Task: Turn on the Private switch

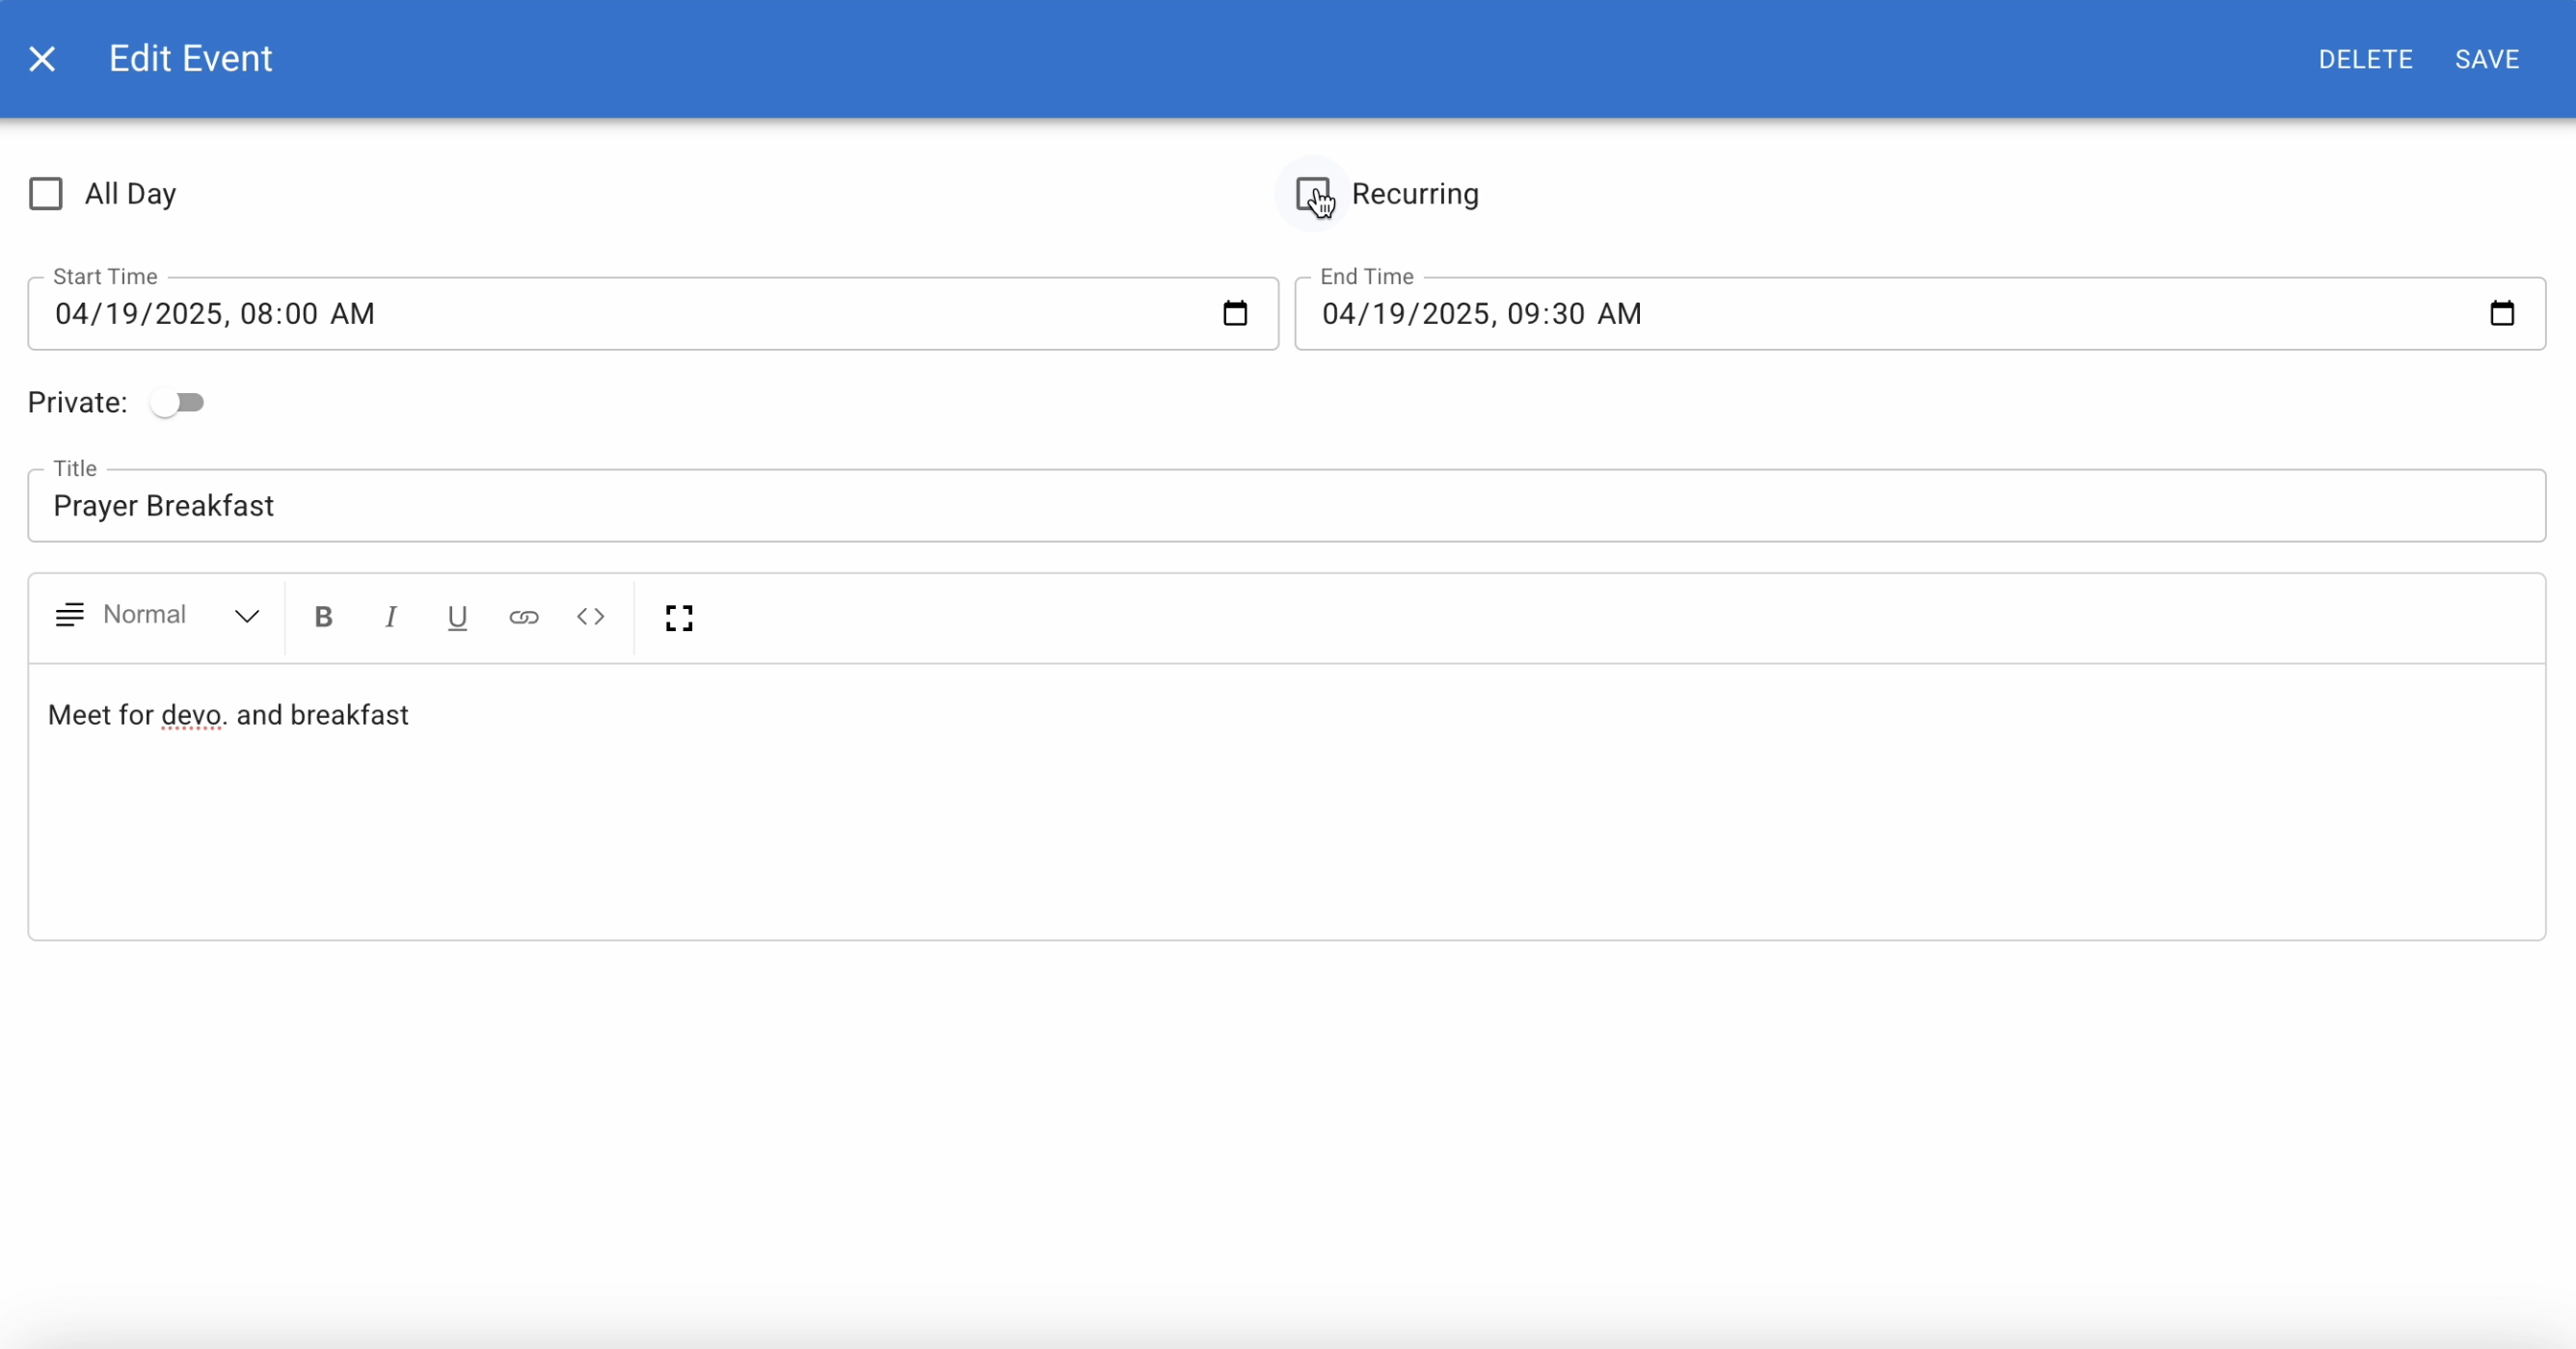Action: [177, 403]
